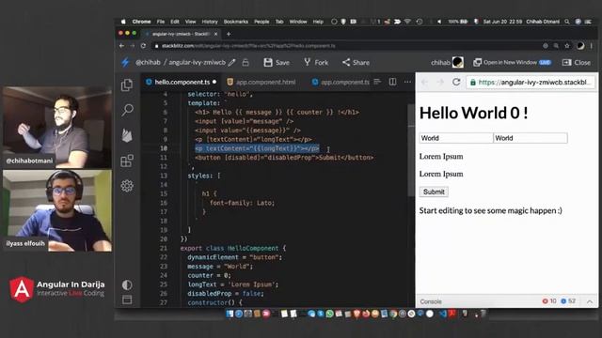Open preview in New Window
602x338 pixels.
pyautogui.click(x=512, y=62)
